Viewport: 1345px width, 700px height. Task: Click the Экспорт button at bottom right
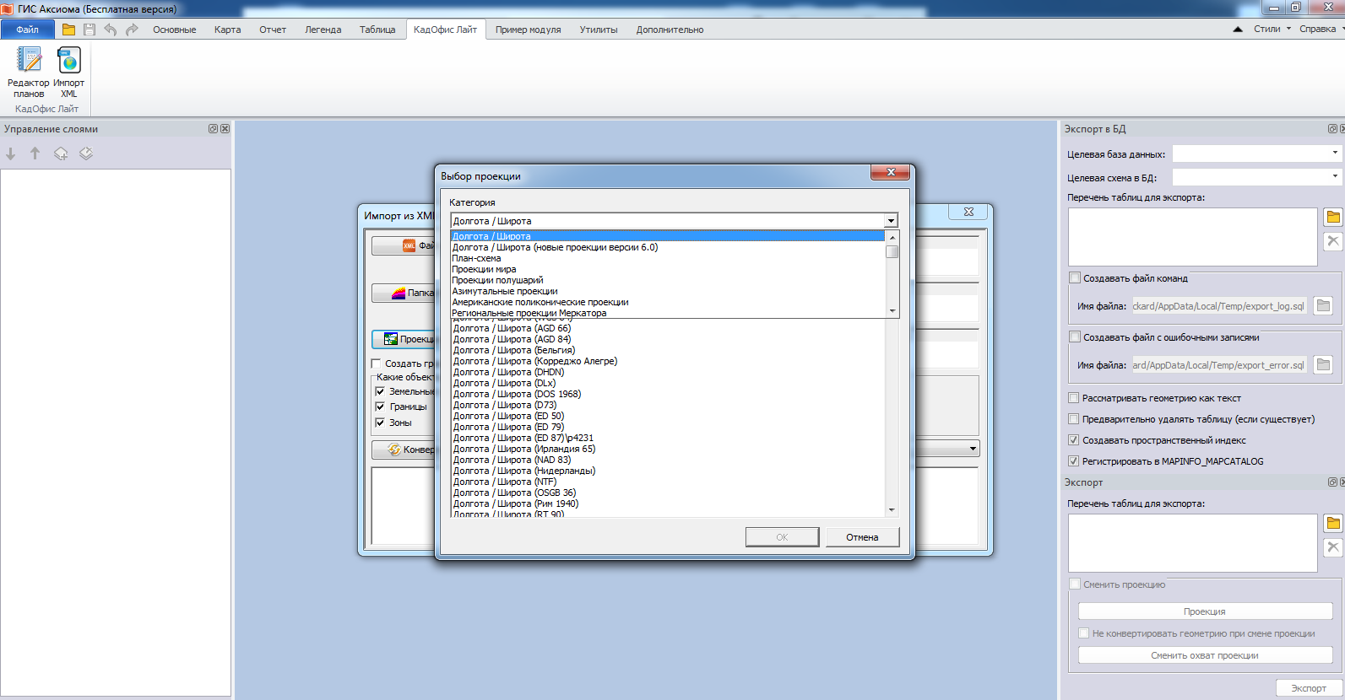coord(1308,688)
